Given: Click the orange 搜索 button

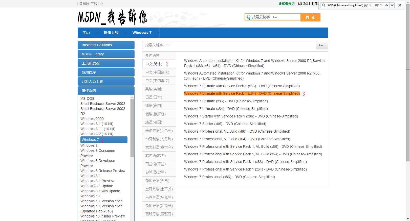Looking at the screenshot, I should coord(310,17).
